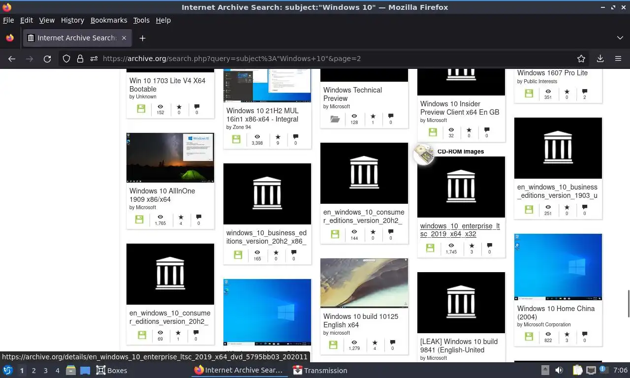The height and width of the screenshot is (378, 630).
Task: Open the File menu
Action: [8, 20]
